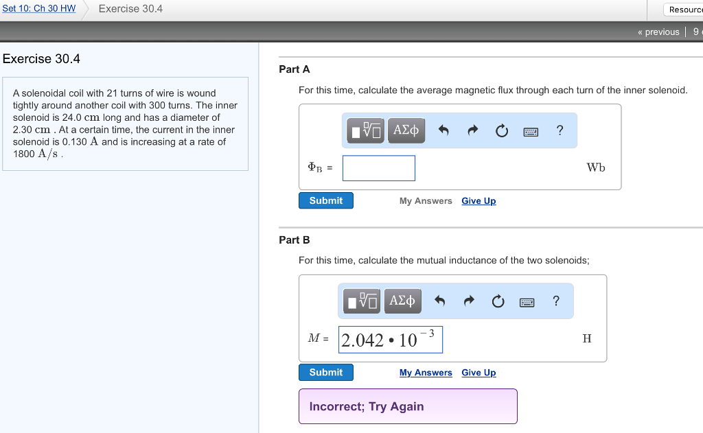Open keyboard shortcuts help in Part B
The height and width of the screenshot is (433, 703).
tap(527, 301)
